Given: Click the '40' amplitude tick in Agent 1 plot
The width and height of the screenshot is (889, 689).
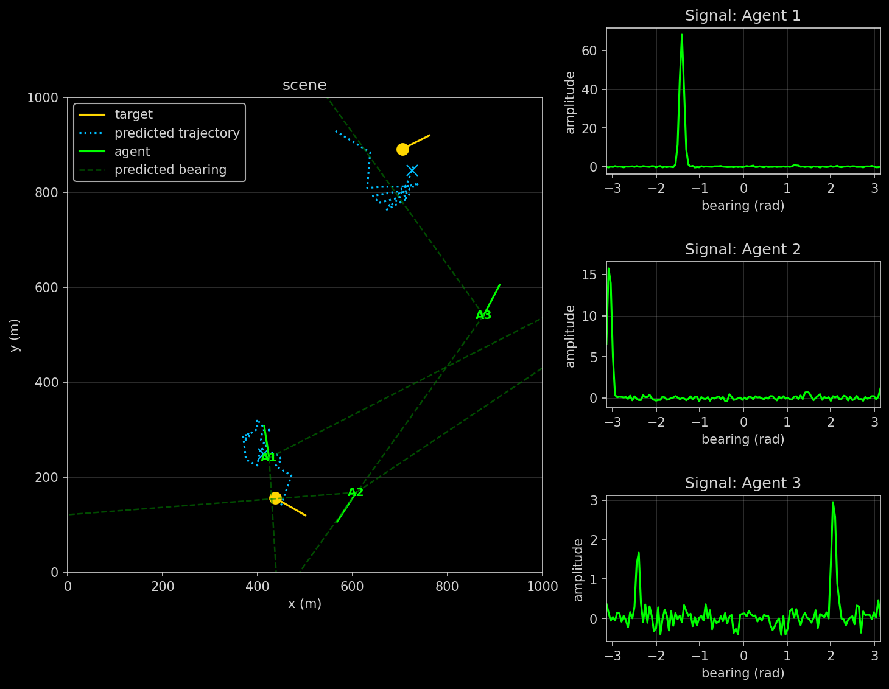Looking at the screenshot, I should click(589, 89).
